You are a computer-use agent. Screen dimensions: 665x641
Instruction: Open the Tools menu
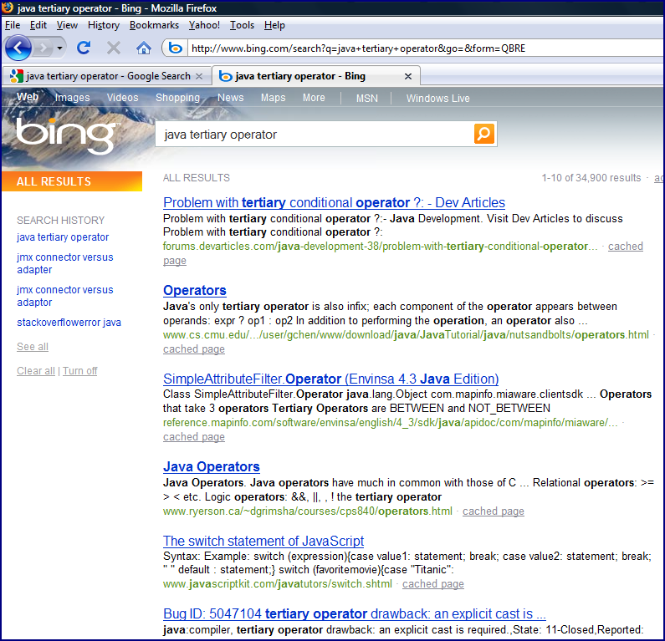pyautogui.click(x=242, y=25)
